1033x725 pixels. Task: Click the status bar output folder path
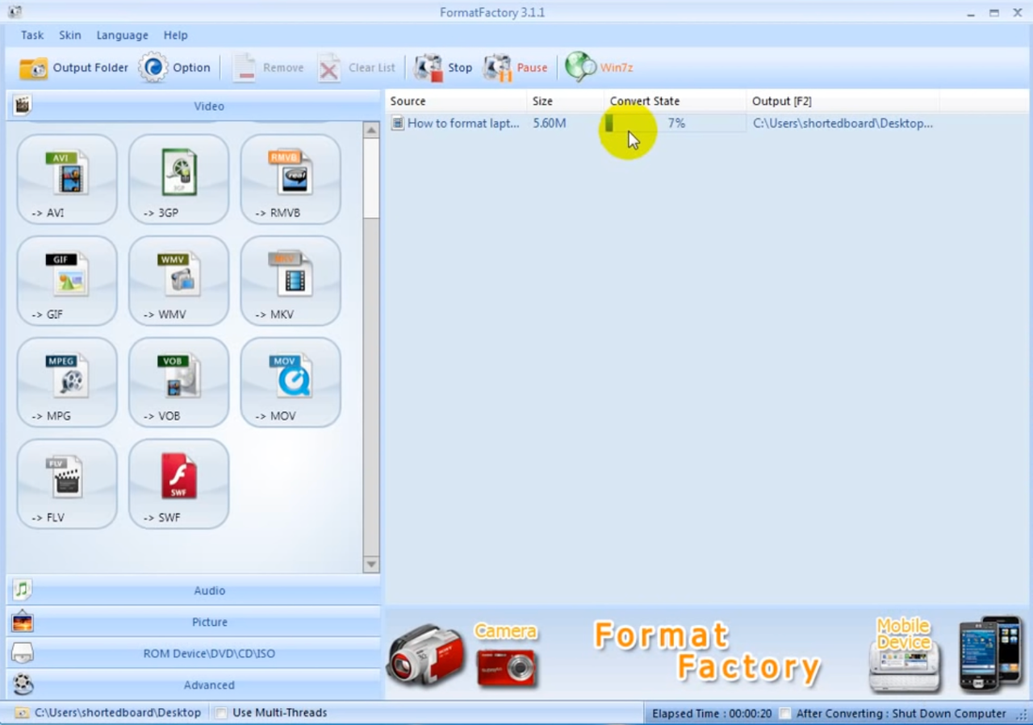click(x=118, y=713)
